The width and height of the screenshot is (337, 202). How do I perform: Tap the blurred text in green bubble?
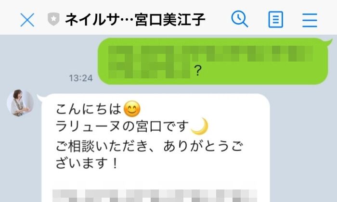(x=211, y=62)
